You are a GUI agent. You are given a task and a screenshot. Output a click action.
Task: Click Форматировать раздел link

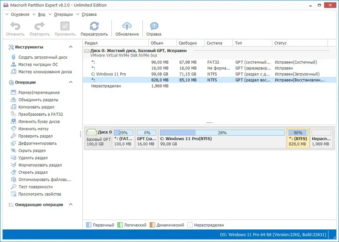tap(40, 165)
